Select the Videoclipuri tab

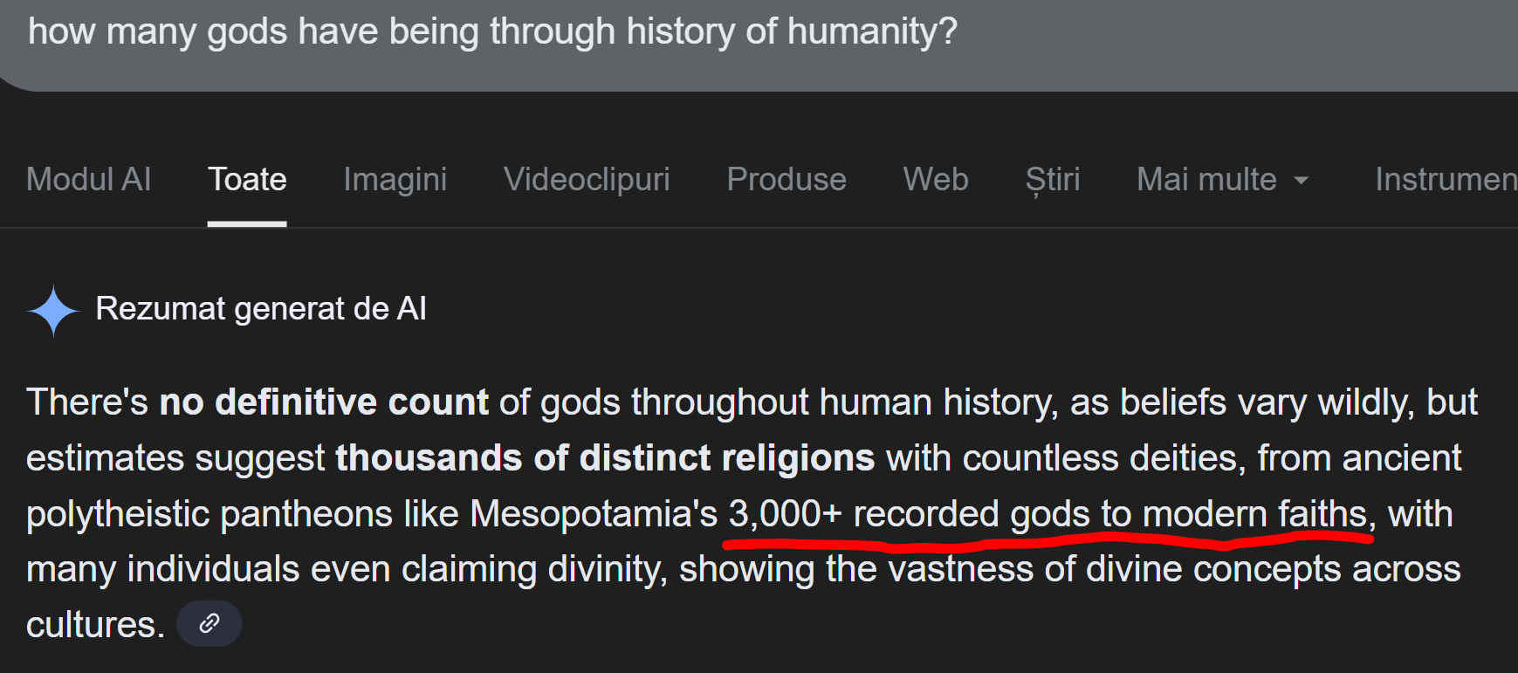click(587, 180)
